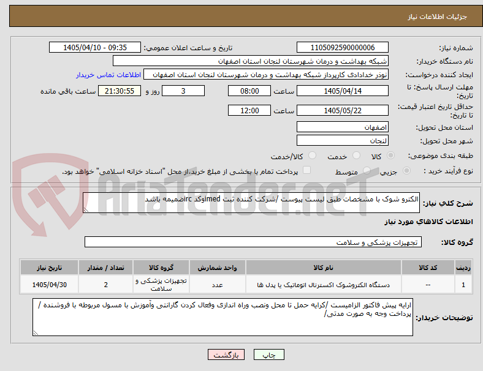Click the نام دستگاه خریدار field
This screenshot has height=371, width=483.
[x=251, y=61]
